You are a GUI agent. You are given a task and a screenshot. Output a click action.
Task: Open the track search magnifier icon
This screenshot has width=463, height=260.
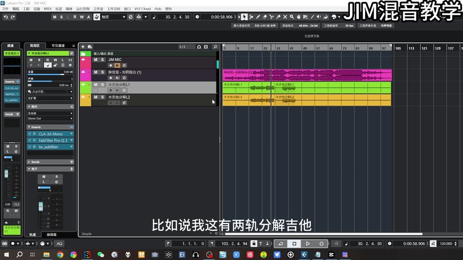215,47
